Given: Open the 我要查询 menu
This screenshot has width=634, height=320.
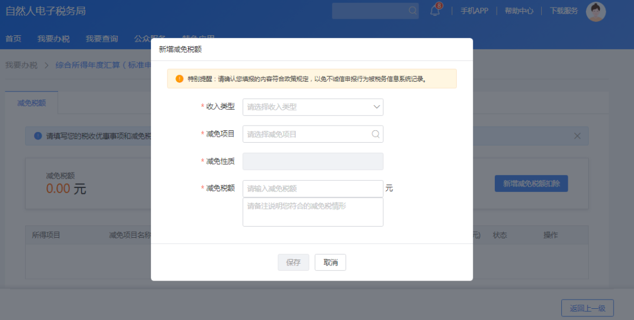Looking at the screenshot, I should (x=102, y=39).
